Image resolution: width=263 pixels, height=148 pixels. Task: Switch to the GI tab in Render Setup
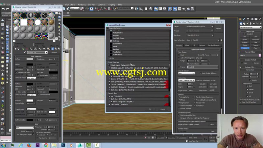pos(194,45)
